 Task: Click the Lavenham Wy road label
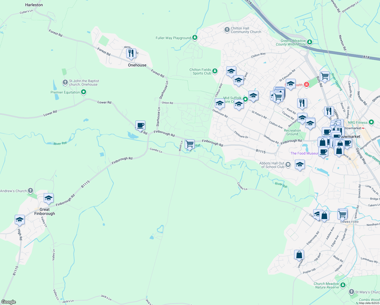(369, 260)
